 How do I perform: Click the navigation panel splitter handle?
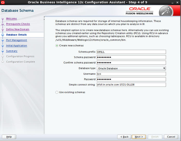[x=44, y=18]
